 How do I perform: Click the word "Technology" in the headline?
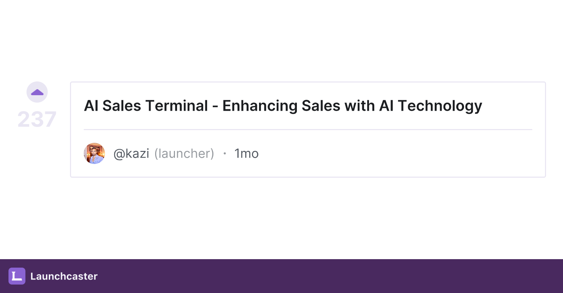440,106
